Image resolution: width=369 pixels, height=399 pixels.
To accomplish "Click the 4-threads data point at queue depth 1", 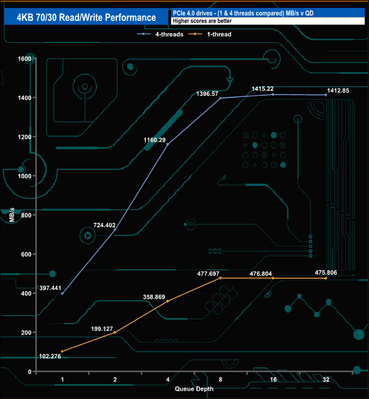I will [x=62, y=294].
